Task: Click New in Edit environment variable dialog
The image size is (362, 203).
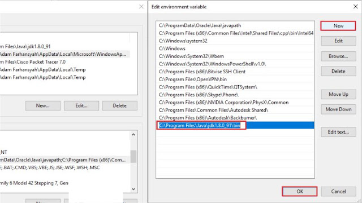Action: pos(338,26)
